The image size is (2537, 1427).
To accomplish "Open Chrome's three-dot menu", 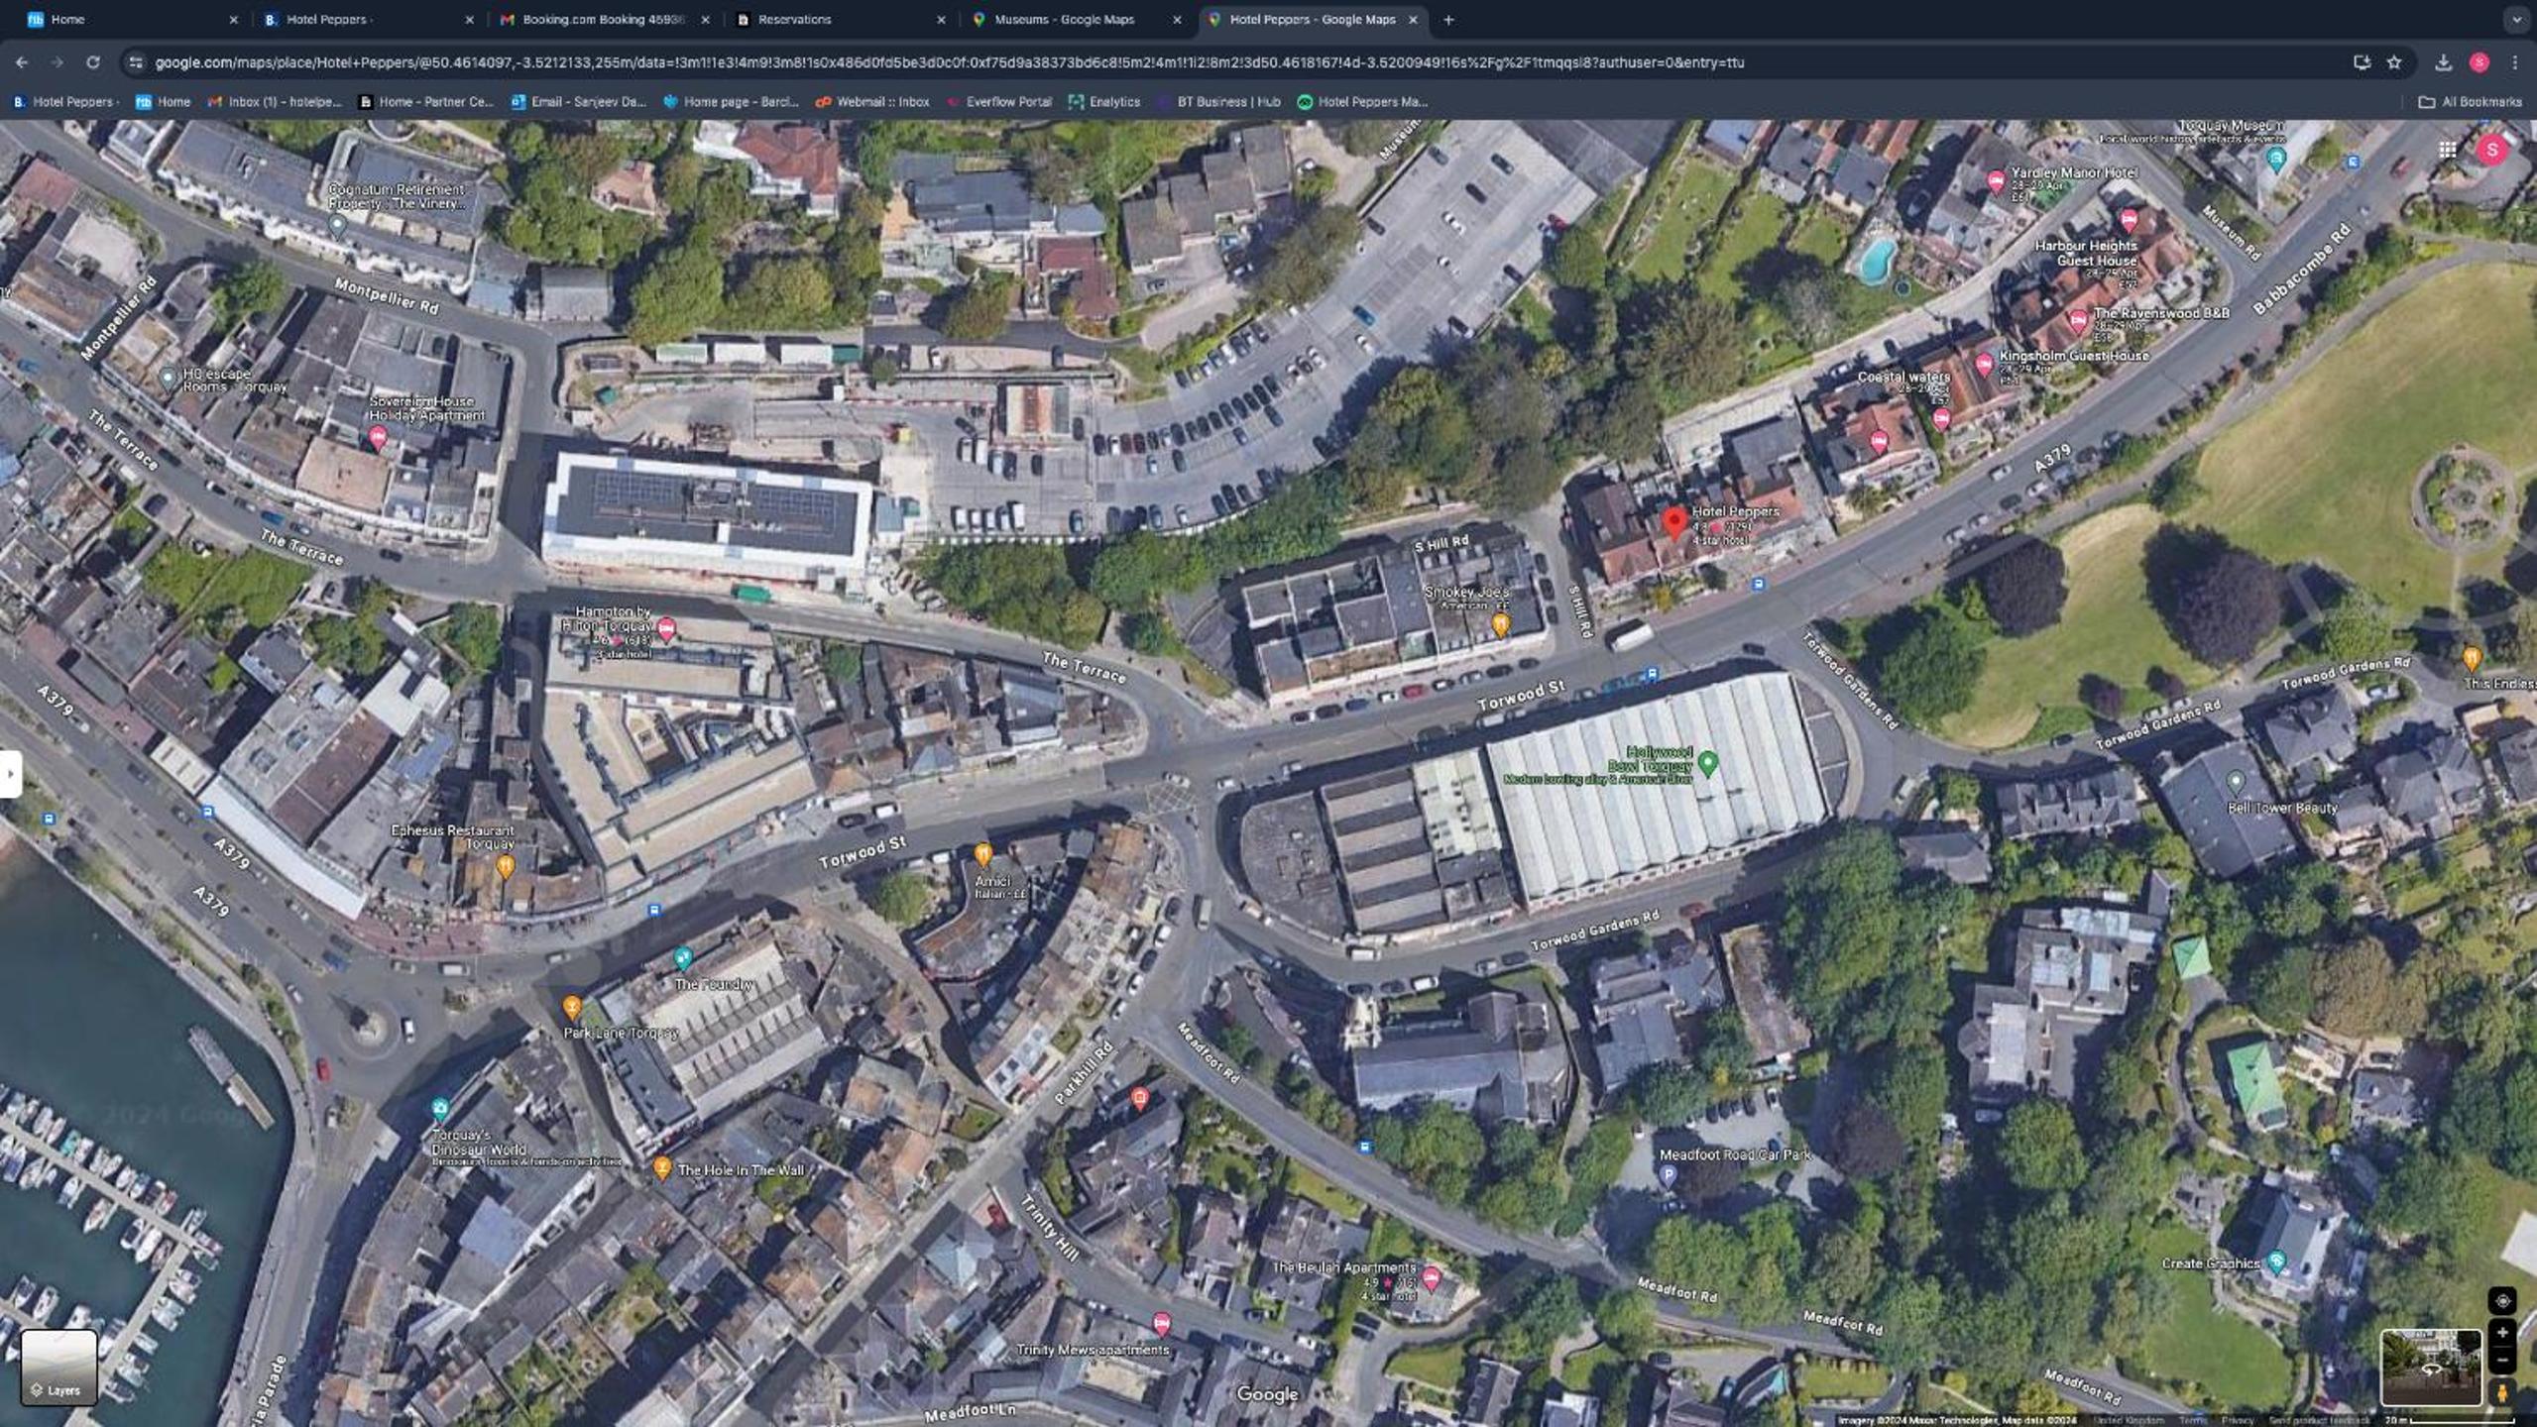I will [2515, 62].
